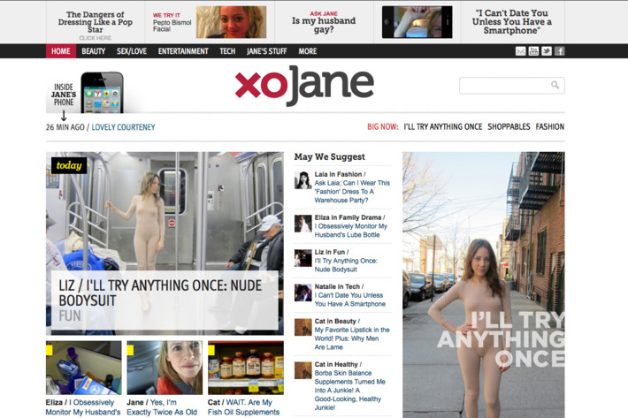Open LOVELY COURTENEY link

pos(123,127)
